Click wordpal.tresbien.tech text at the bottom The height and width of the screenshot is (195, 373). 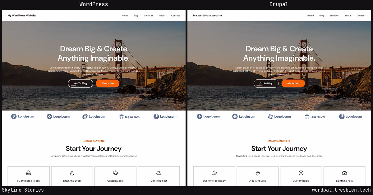coord(341,190)
